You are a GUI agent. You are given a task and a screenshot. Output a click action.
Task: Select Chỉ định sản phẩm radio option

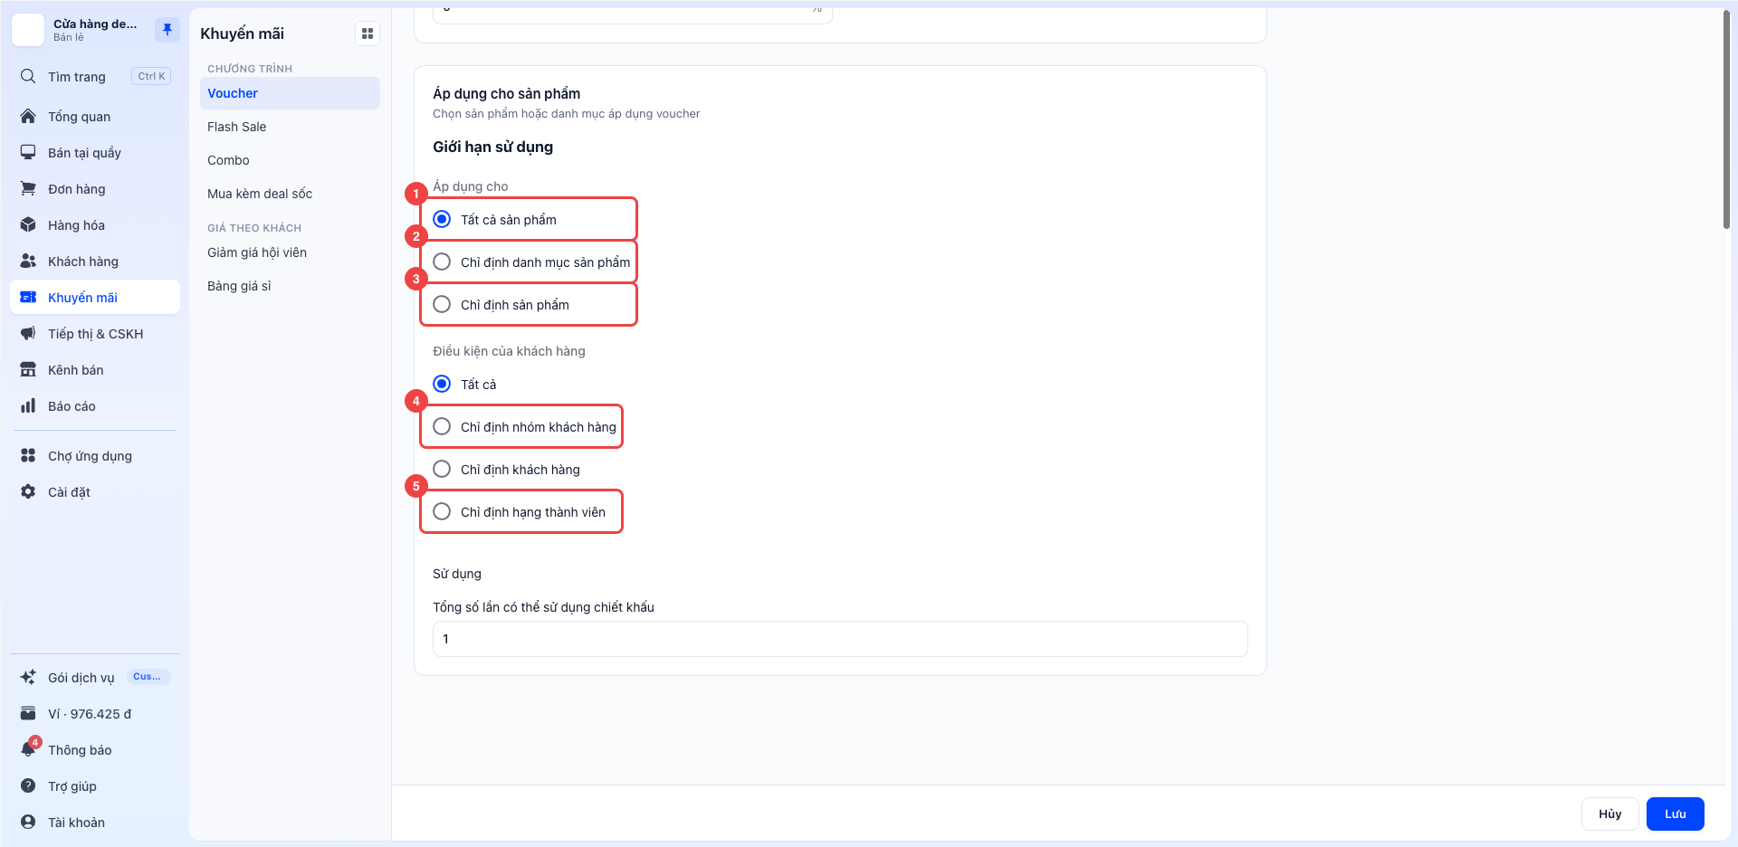(442, 304)
